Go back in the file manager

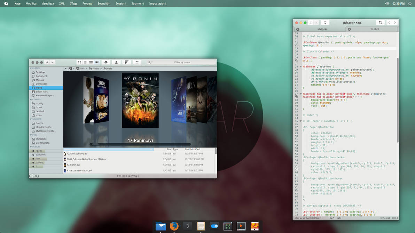(x=47, y=62)
